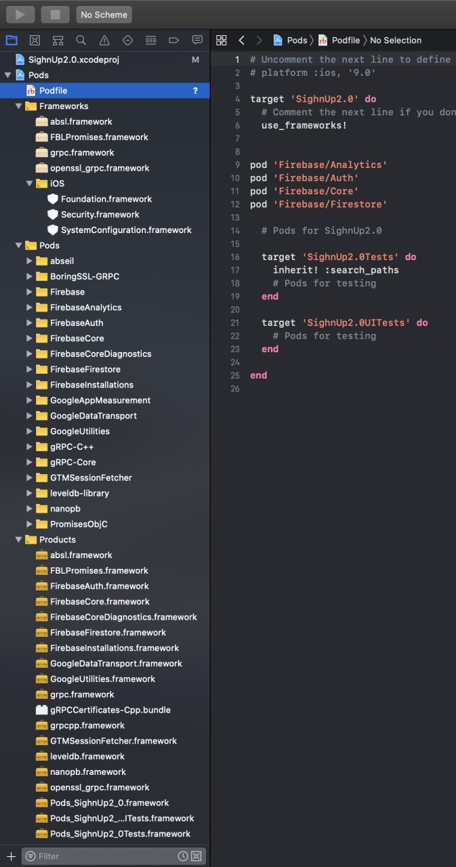Show the Project navigator
456x867 pixels.
pos(12,40)
